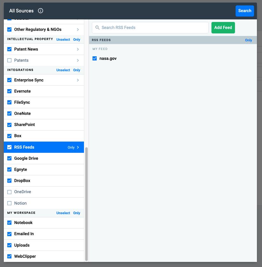Enable the OneDrive source checkbox
This screenshot has width=262, height=267.
10,192
